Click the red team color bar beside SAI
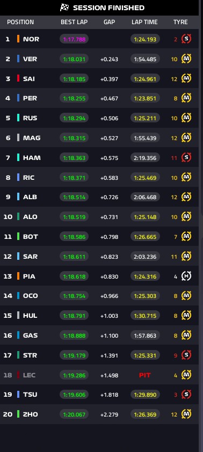Screen dimensions: 203x452 click(18, 78)
